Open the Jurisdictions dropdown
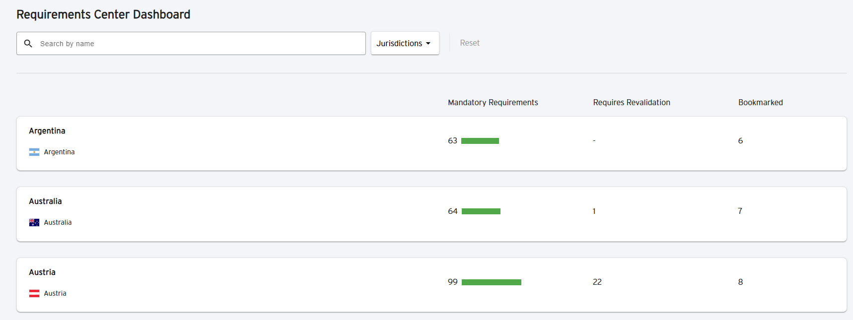Screen dimensions: 853x320 (405, 43)
